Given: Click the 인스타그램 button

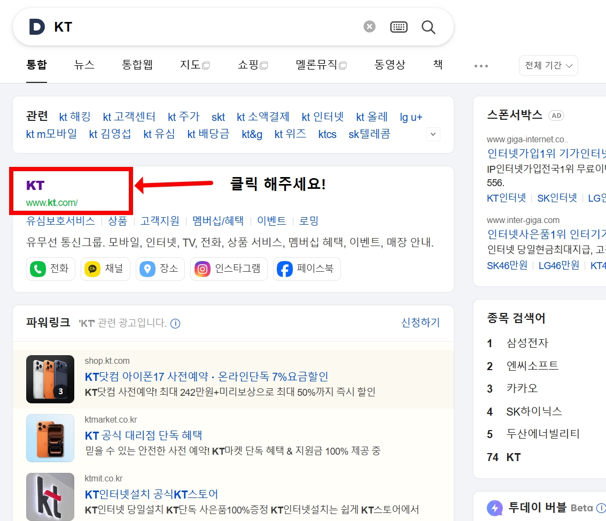Looking at the screenshot, I should [x=229, y=269].
